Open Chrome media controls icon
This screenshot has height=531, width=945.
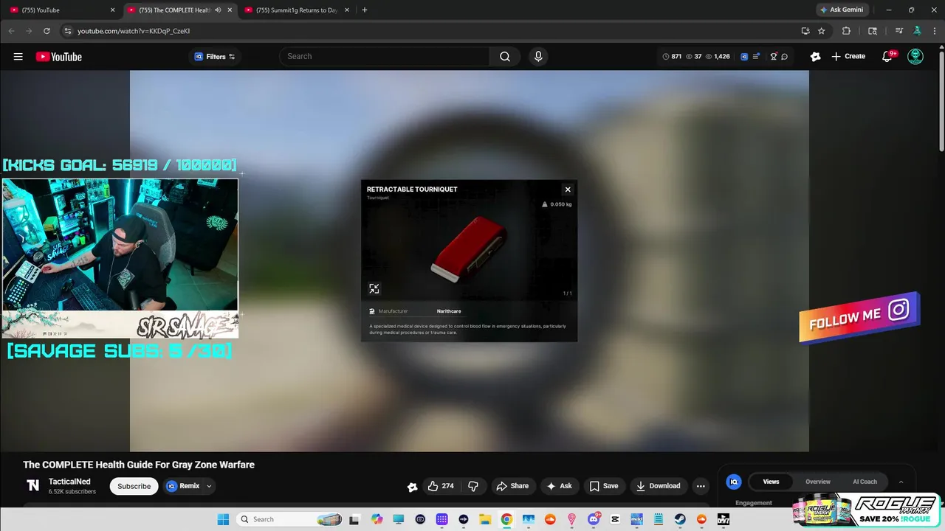[899, 31]
